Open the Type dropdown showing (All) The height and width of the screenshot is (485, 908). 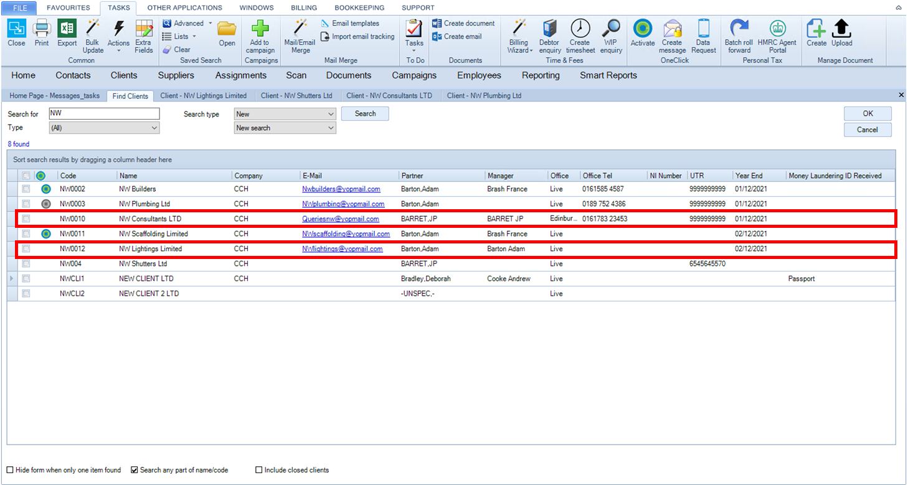pos(104,128)
